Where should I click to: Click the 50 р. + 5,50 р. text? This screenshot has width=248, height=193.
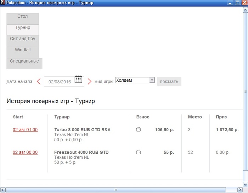coord(68,140)
